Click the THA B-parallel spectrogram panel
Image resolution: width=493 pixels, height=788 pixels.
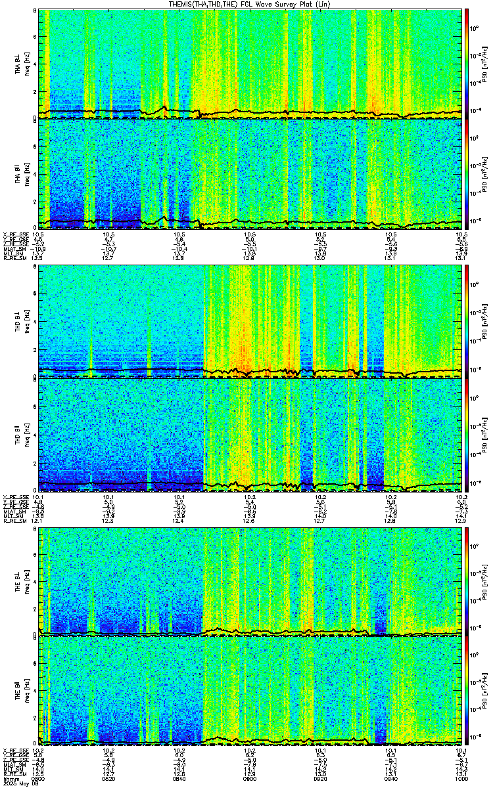pyautogui.click(x=250, y=173)
